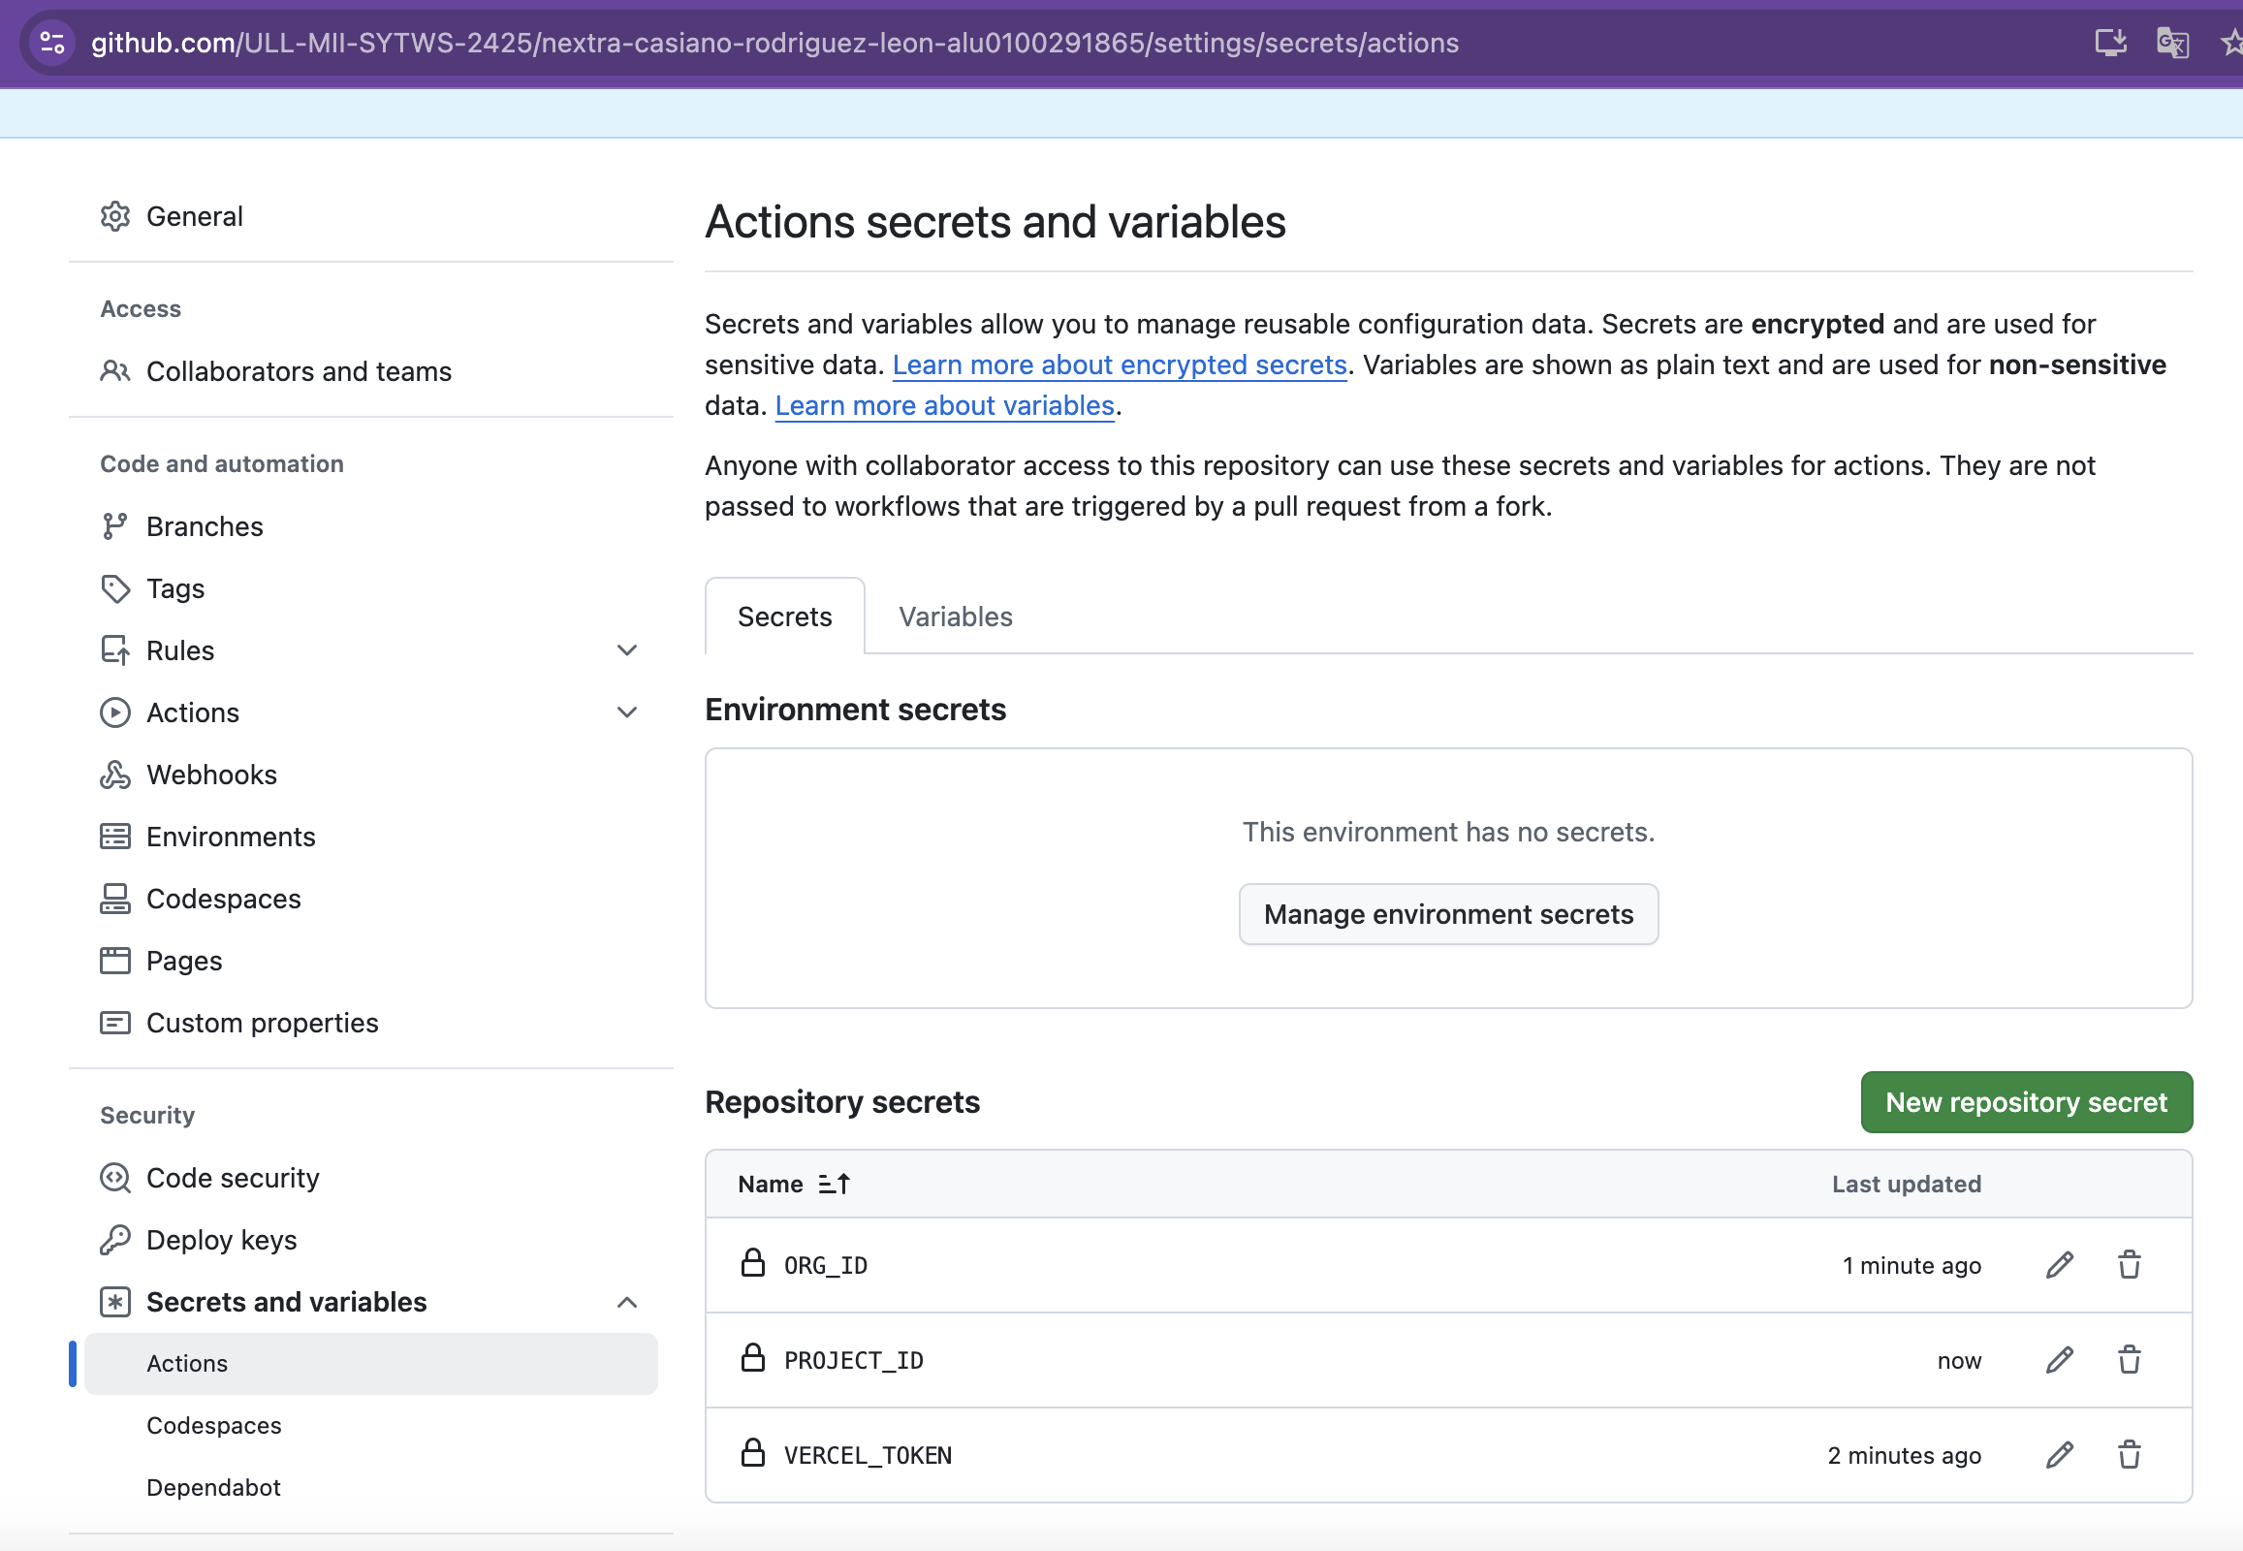Click the Collaborators and teams people icon
The width and height of the screenshot is (2243, 1551).
114,371
